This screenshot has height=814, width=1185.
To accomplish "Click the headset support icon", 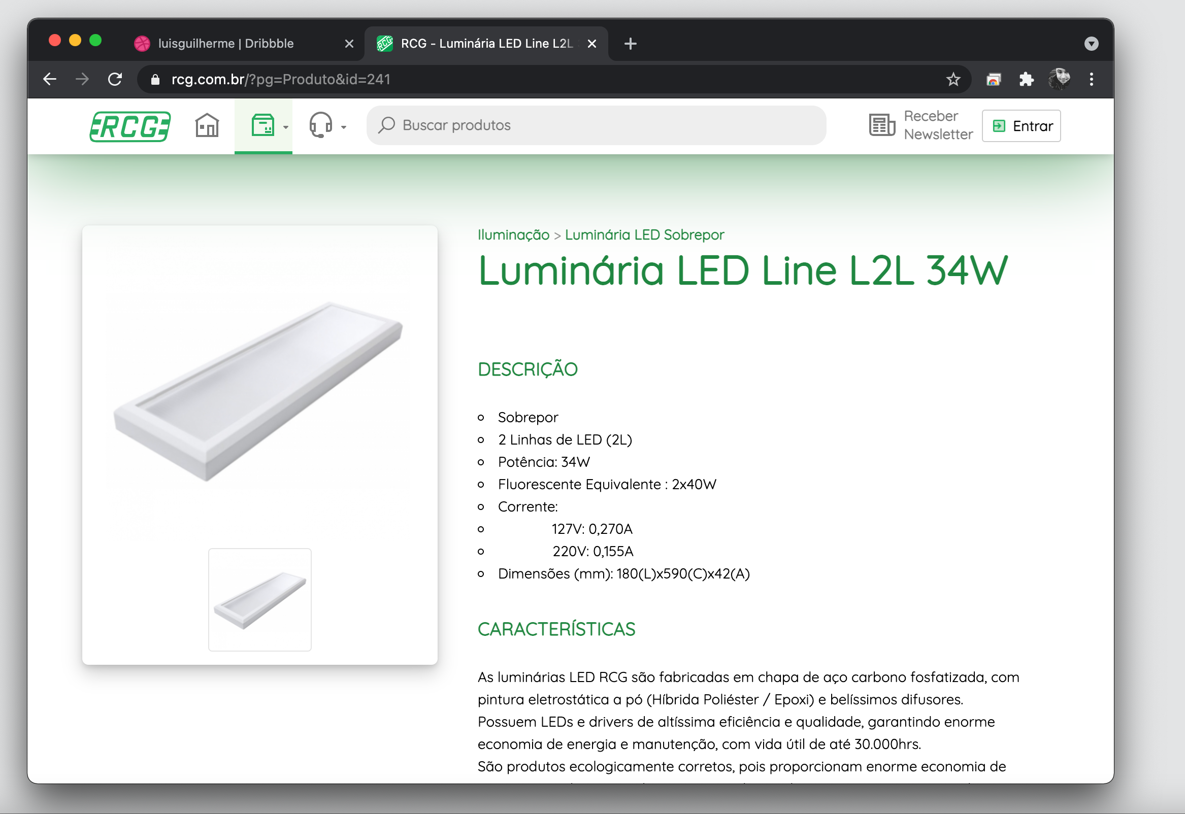I will [321, 125].
